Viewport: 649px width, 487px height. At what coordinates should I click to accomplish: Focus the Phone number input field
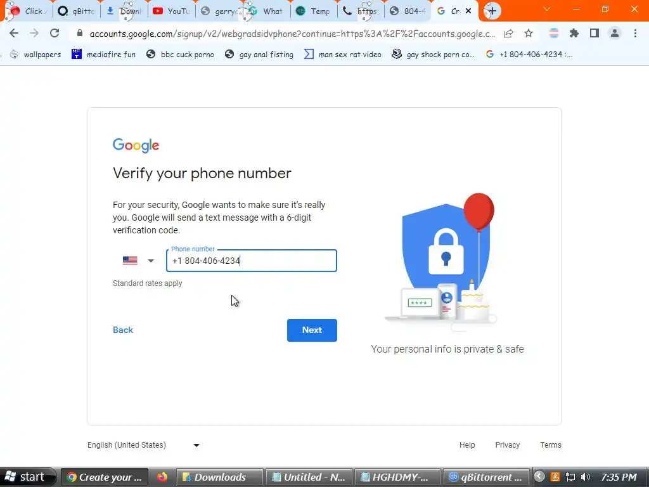point(251,261)
